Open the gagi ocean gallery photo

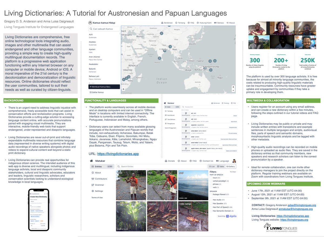(x=193, y=185)
